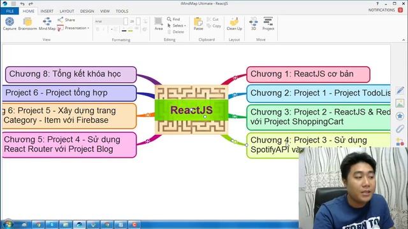408x229 pixels.
Task: Select the Area tool
Action: [159, 24]
